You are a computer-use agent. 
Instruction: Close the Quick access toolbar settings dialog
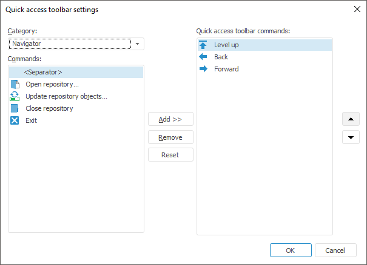coord(356,10)
